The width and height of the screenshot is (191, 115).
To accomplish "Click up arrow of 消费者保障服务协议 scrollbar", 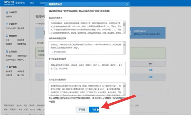I will tap(124, 42).
